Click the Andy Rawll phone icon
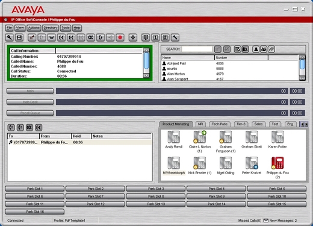Viewport: 313px width, 226px height. 174,137
